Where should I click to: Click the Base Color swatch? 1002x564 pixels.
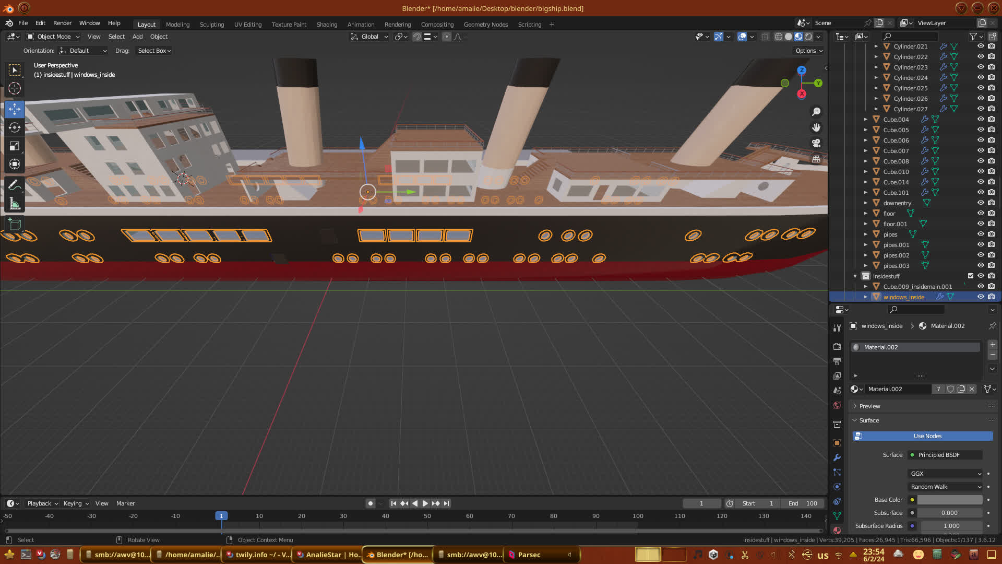(x=949, y=500)
